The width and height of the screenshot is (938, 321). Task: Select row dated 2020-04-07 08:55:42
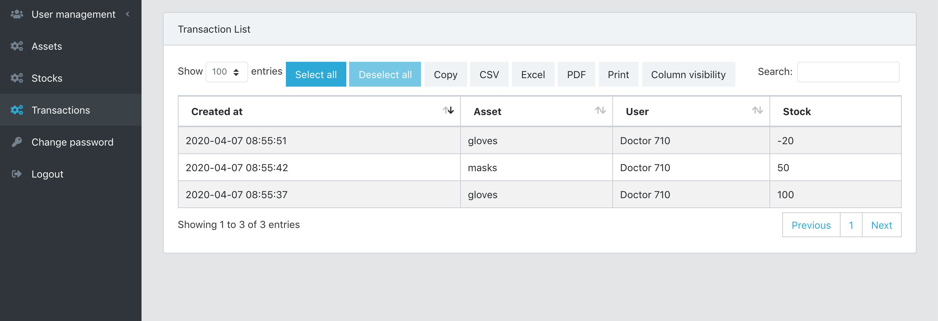[x=540, y=167]
